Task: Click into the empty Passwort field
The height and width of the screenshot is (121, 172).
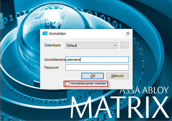Action: (x=97, y=68)
